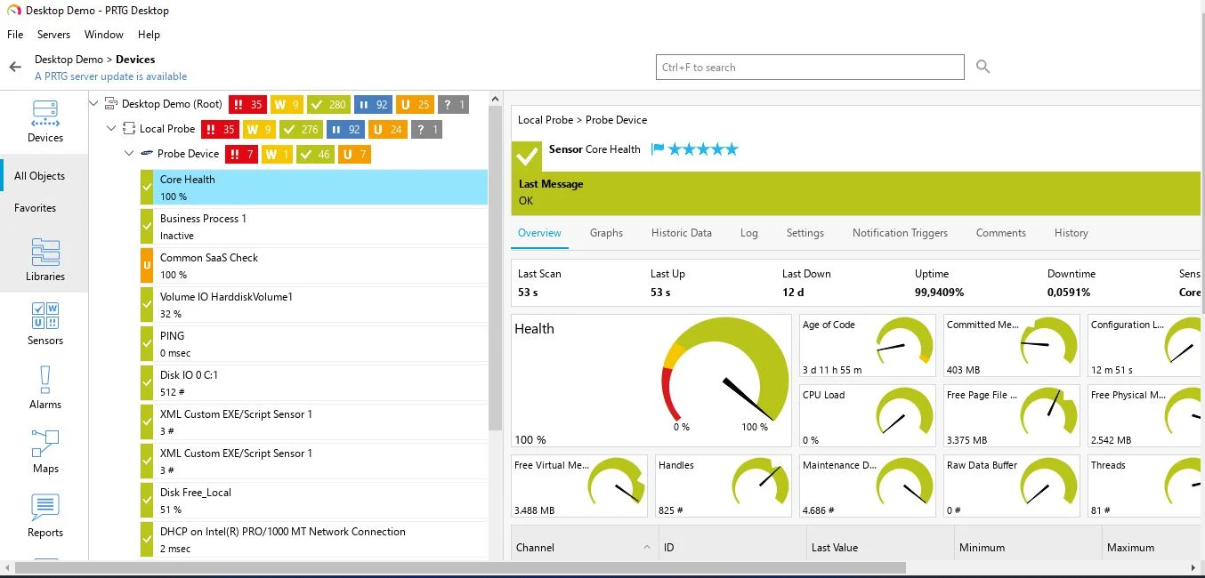This screenshot has width=1205, height=578.
Task: Click the PRTG Desktop app icon in title bar
Action: 13,11
